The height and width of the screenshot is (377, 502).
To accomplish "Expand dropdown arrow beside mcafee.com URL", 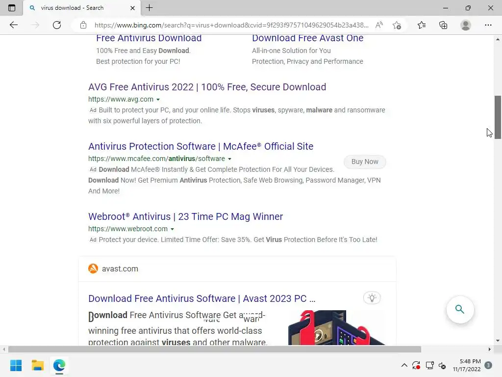I will pyautogui.click(x=229, y=159).
